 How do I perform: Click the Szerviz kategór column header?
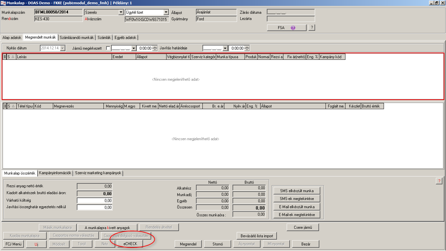click(203, 57)
